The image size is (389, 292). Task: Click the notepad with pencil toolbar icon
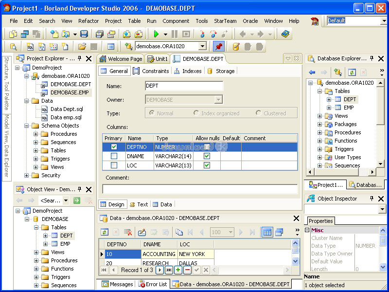tap(236, 46)
